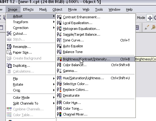Click the Duplicate icon

click(9, 66)
